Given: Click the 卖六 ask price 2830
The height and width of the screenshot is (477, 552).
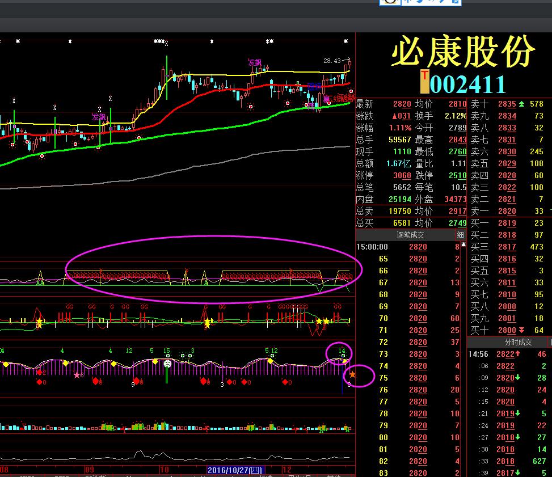Looking at the screenshot, I should click(507, 152).
